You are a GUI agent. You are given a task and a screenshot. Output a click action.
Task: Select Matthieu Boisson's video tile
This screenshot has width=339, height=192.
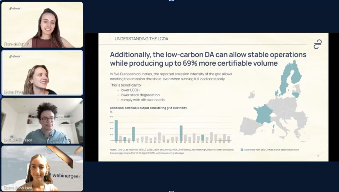(42, 121)
